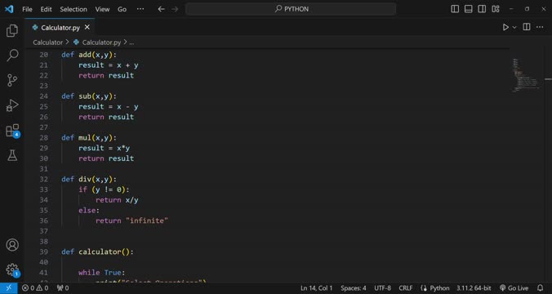
Task: Click the minimap code overview
Action: [527, 76]
